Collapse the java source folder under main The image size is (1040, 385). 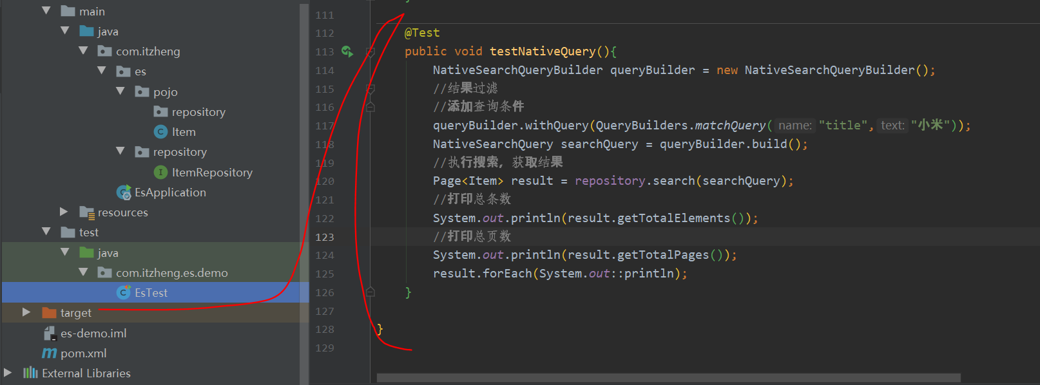(65, 31)
